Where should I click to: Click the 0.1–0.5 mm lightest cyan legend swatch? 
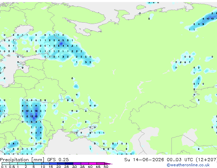click(6, 164)
